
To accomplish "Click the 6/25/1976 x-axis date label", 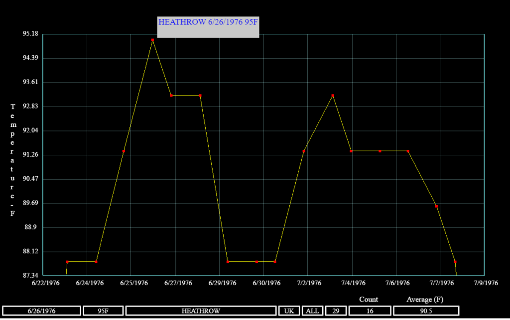I will [x=134, y=283].
